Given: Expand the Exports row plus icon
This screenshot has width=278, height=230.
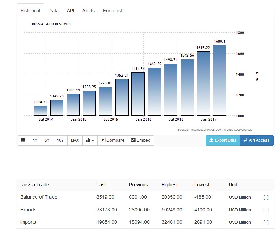Looking at the screenshot, I should click(x=266, y=210).
